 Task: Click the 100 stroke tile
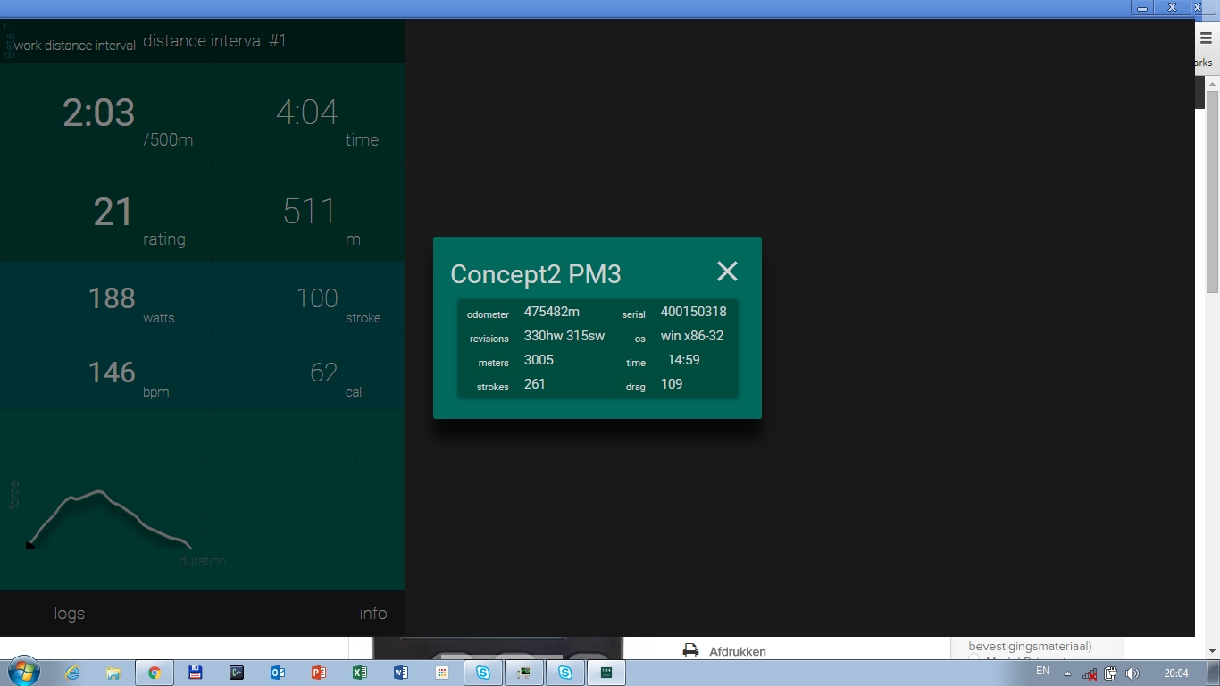pos(308,298)
